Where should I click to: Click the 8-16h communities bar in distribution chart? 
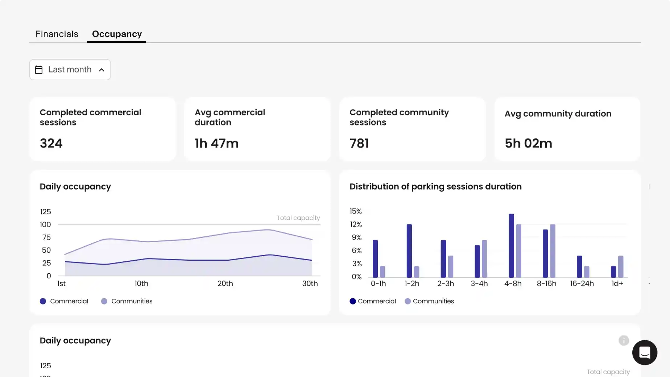pos(553,251)
